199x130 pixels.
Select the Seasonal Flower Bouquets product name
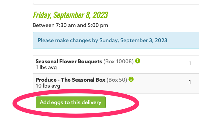coord(69,61)
